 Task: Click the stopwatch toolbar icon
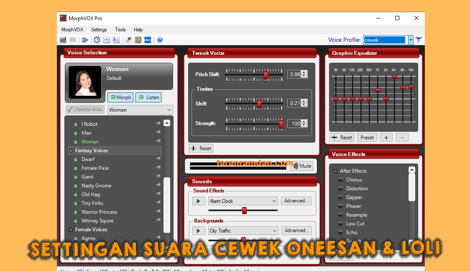click(x=97, y=40)
